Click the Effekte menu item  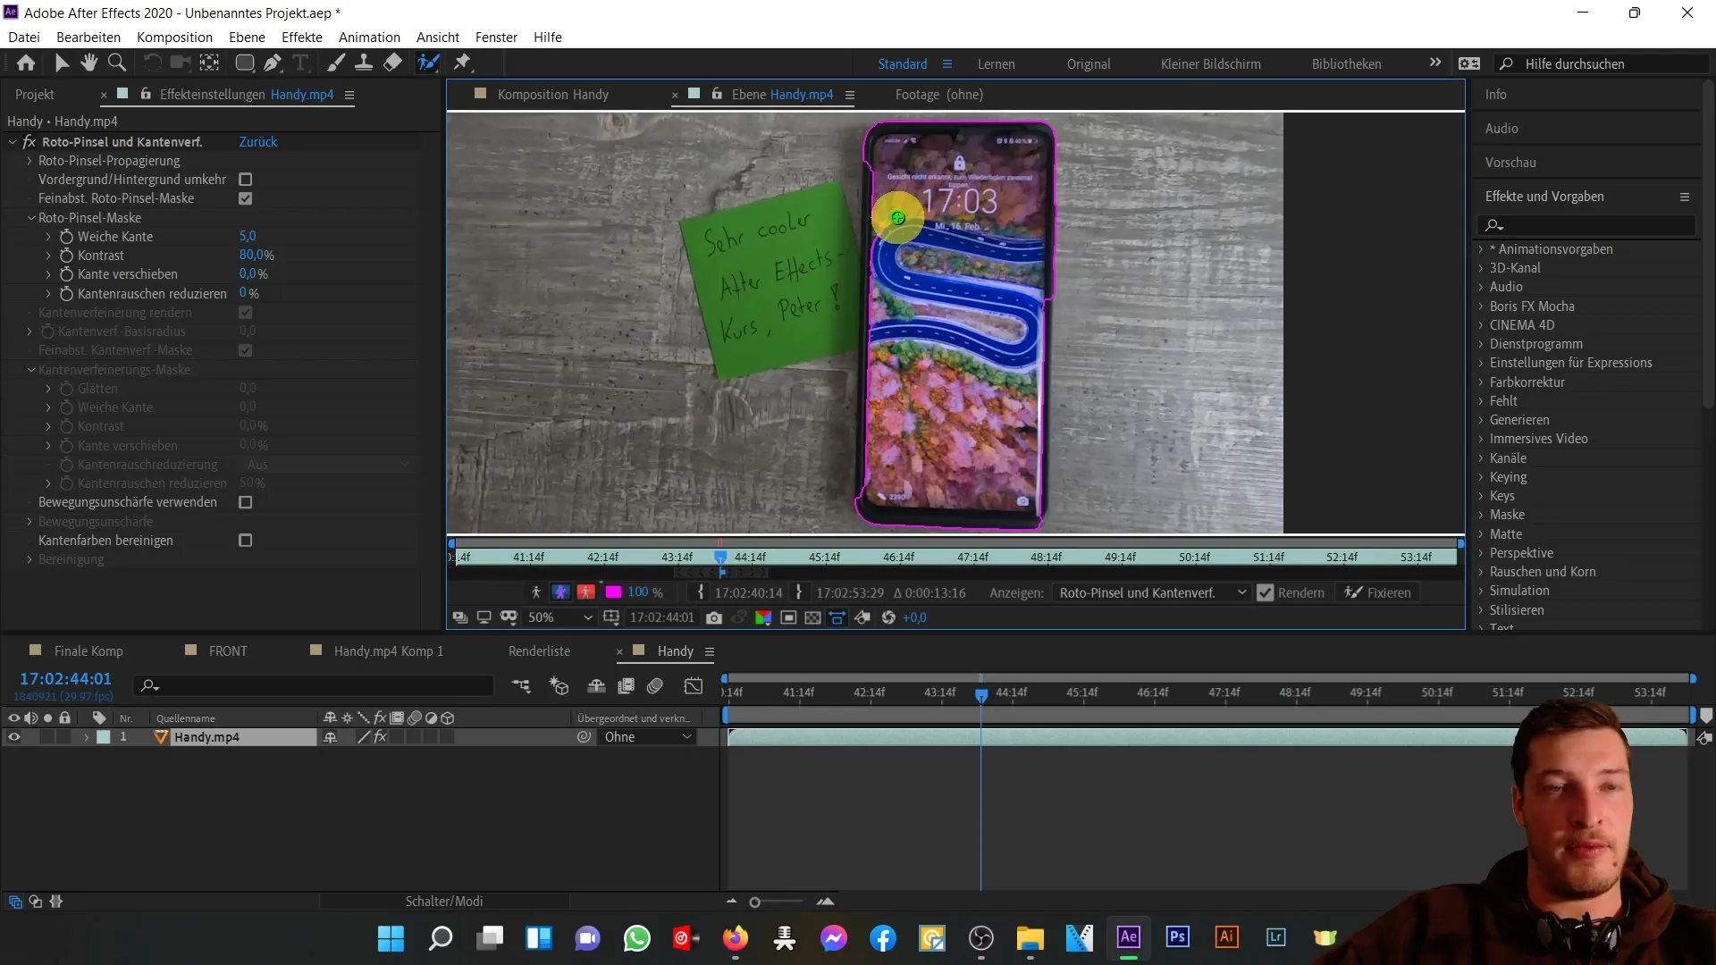click(302, 37)
